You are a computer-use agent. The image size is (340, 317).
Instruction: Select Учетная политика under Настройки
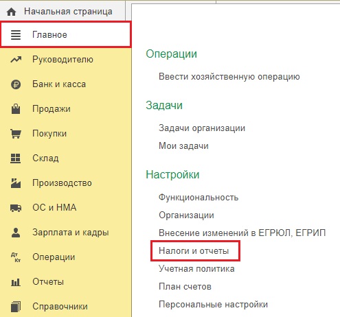196,268
